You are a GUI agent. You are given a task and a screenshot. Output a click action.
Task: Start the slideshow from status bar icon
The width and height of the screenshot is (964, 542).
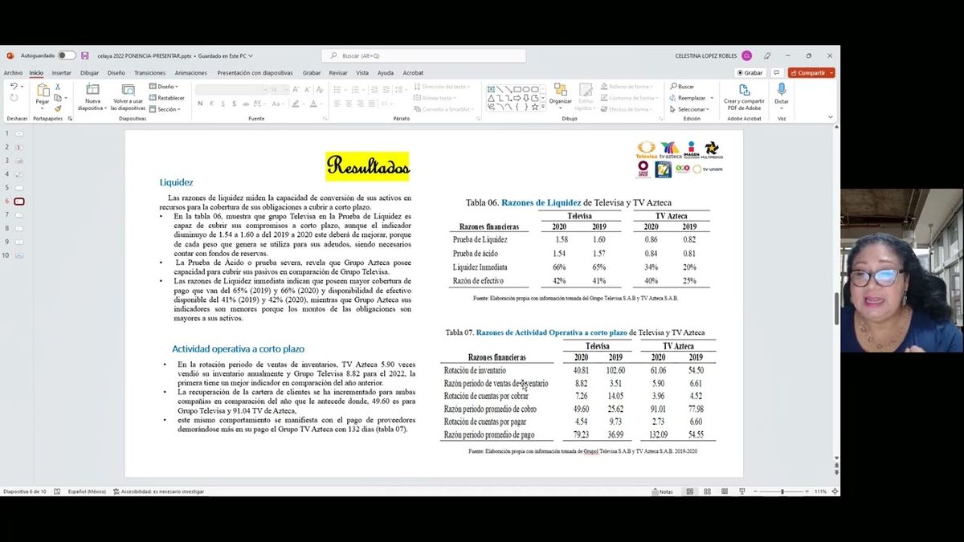click(x=741, y=491)
